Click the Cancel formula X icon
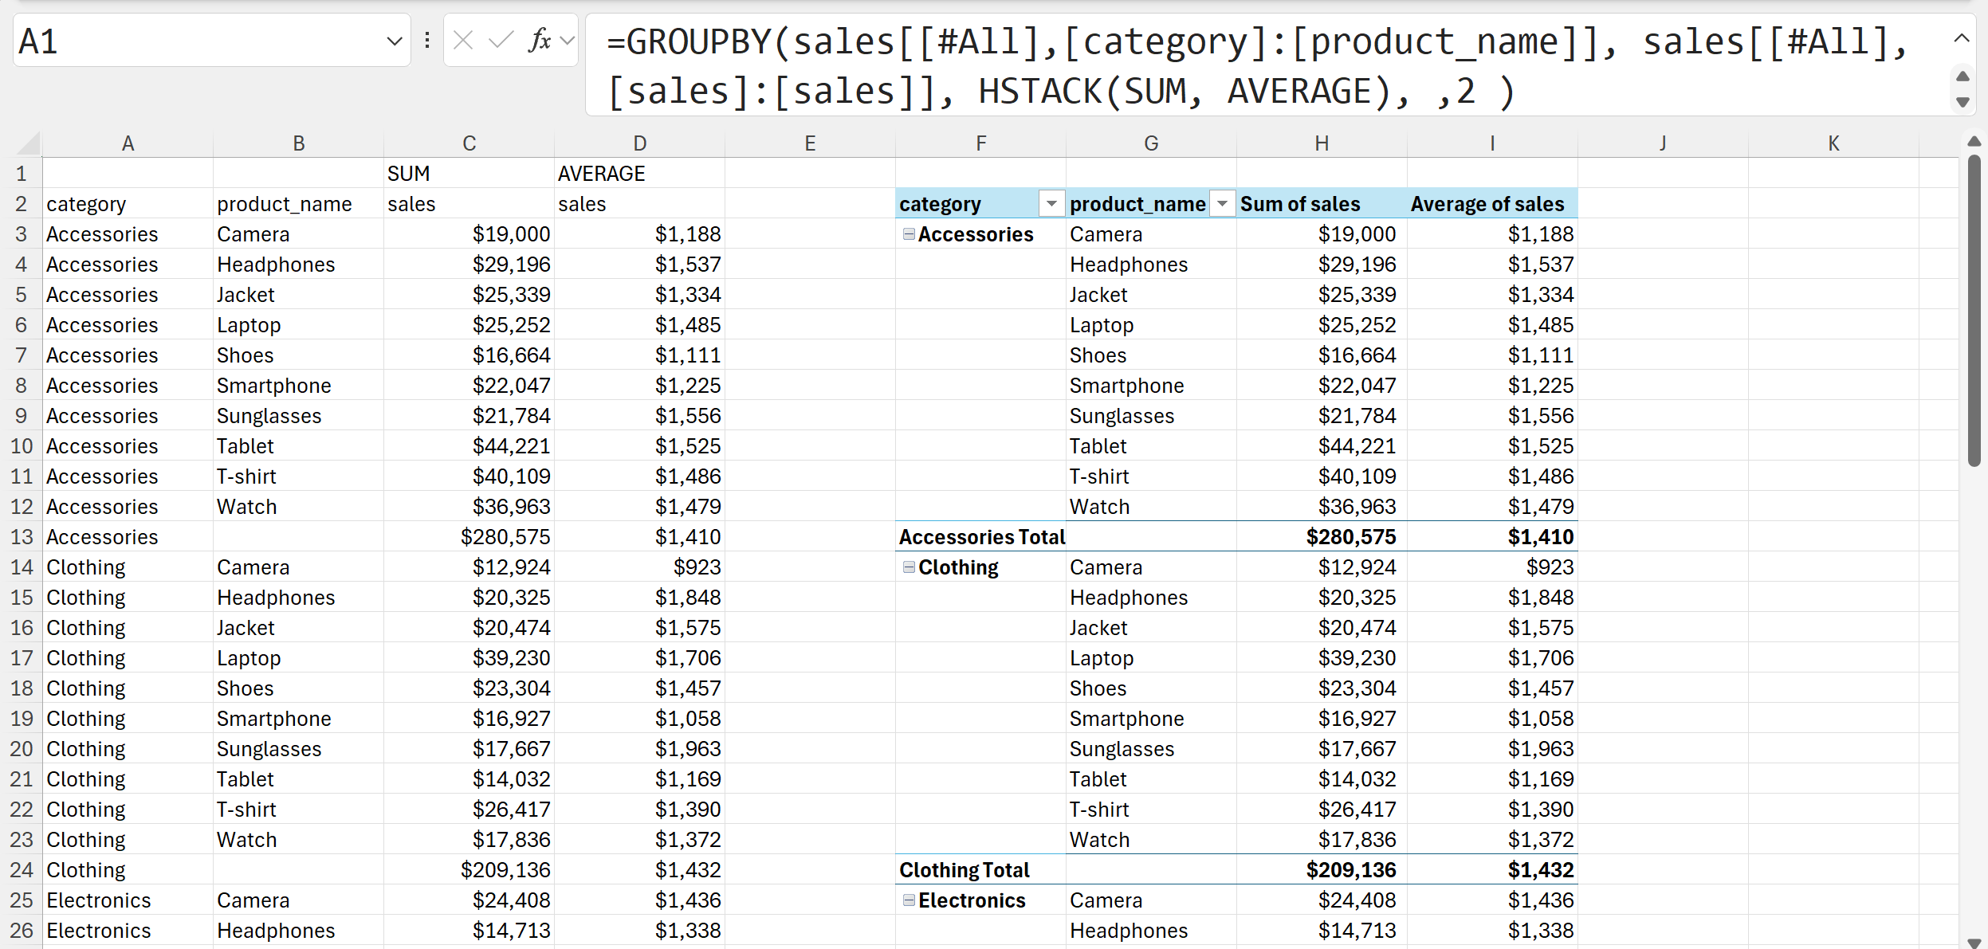 pyautogui.click(x=463, y=40)
